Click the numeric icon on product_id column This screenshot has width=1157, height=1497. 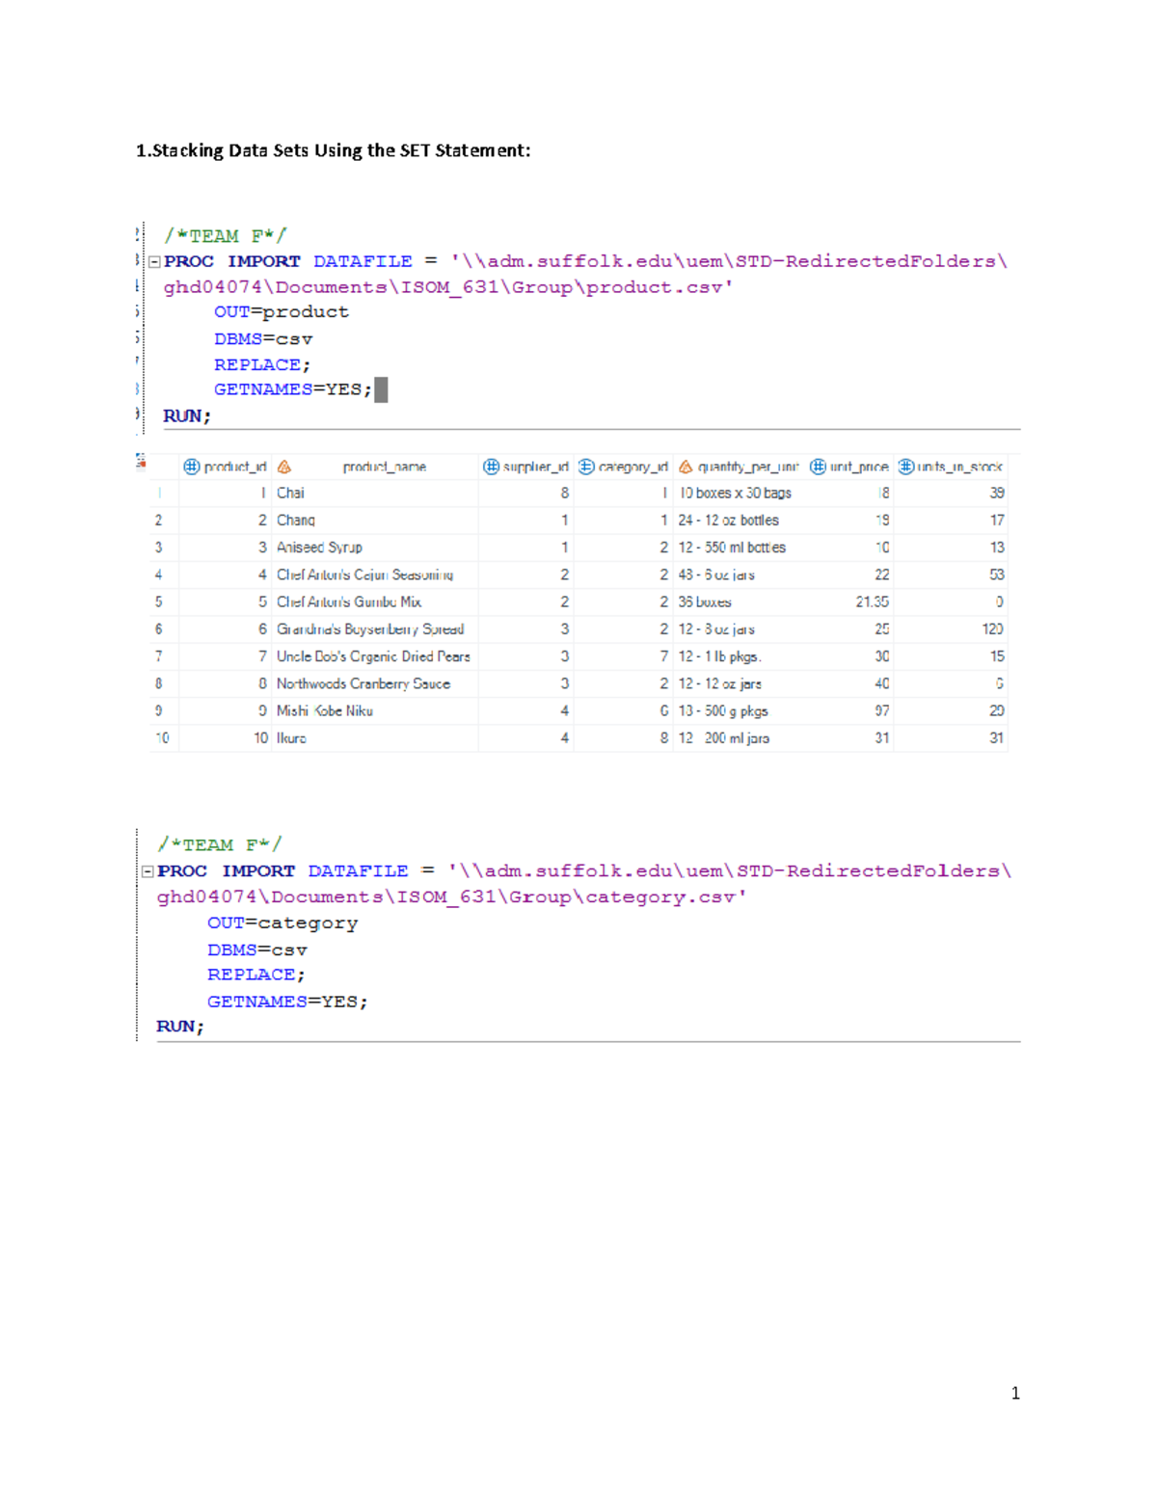(190, 466)
